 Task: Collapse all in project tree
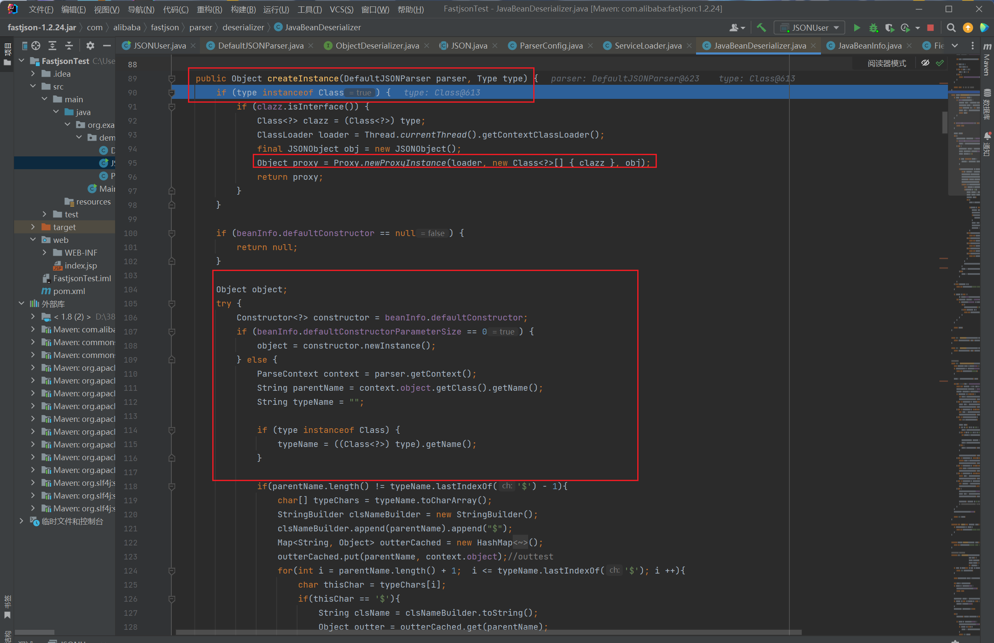pyautogui.click(x=69, y=46)
